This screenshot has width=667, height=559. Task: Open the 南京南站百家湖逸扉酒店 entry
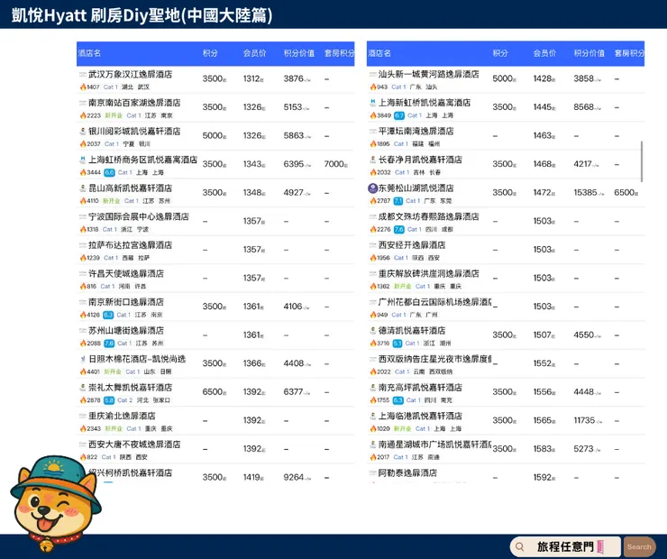point(215,107)
